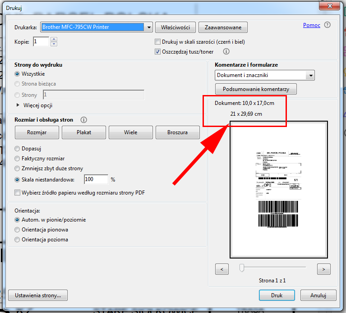Open the Drukarka printer dropdown

(x=149, y=27)
